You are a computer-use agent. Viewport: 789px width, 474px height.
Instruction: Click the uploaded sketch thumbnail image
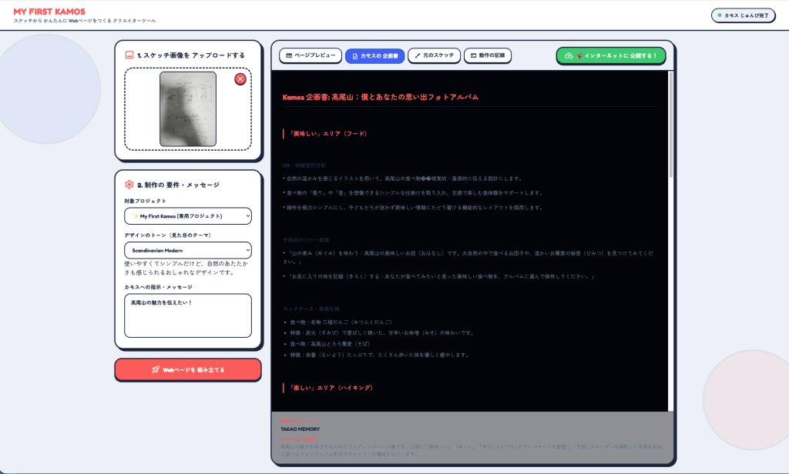[x=188, y=109]
